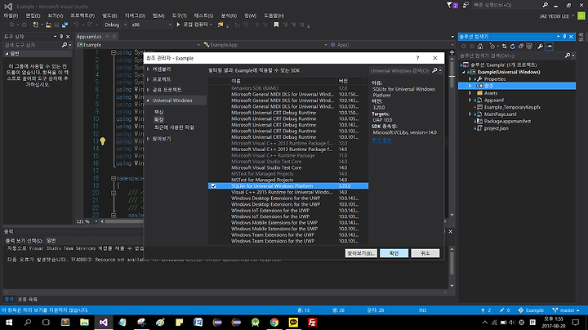Click the feedback icon beside quick launch
The height and width of the screenshot is (330, 588).
coord(465,5)
